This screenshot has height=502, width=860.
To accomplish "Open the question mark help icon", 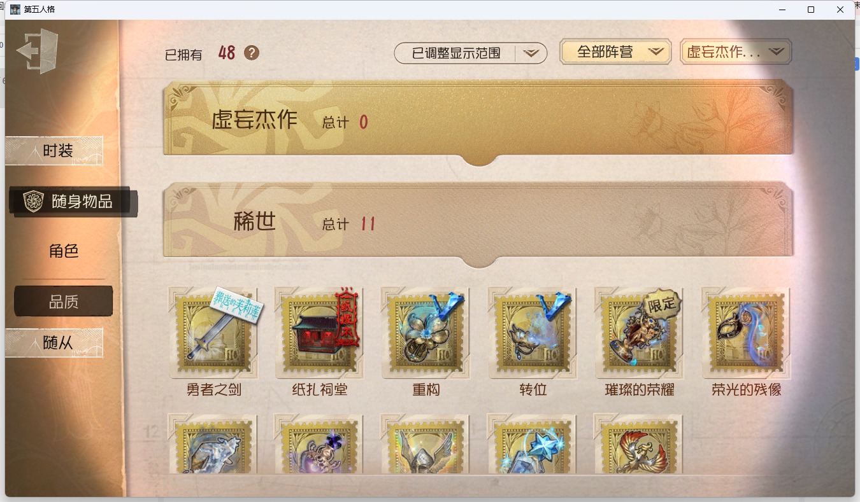I will click(x=252, y=53).
